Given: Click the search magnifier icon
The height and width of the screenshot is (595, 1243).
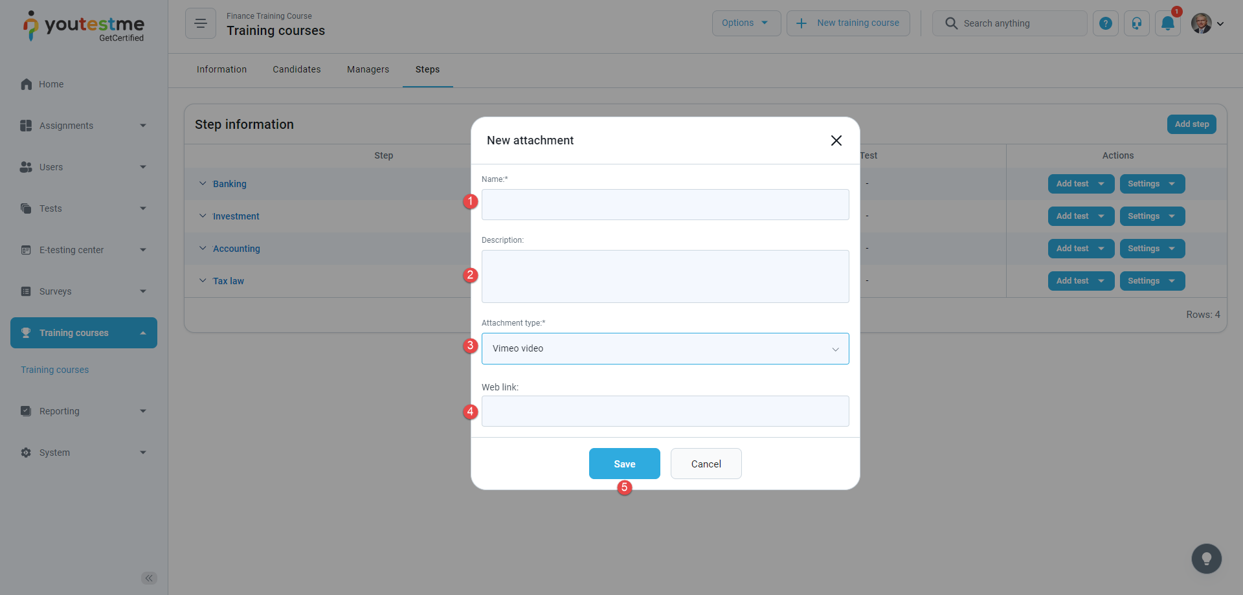Looking at the screenshot, I should 951,23.
